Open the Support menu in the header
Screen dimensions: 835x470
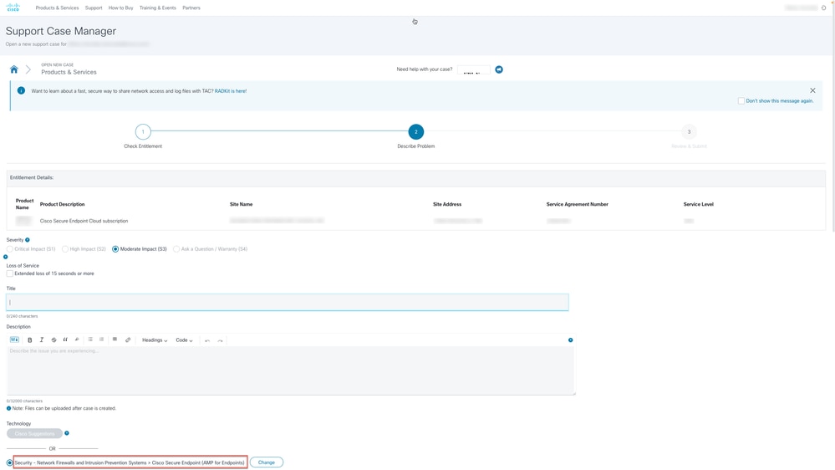94,8
